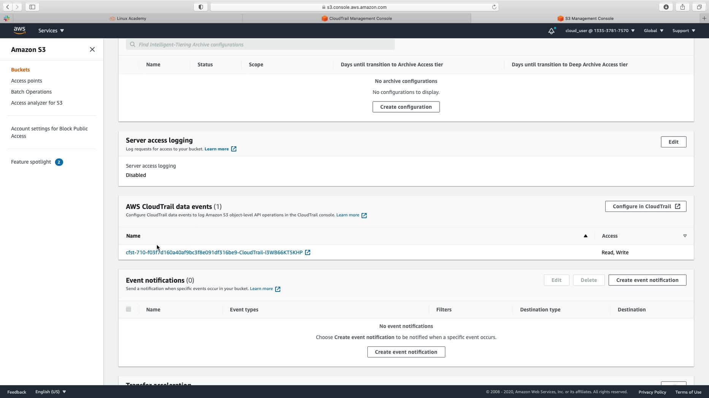Open Learn more link for CloudTrail data events

pyautogui.click(x=348, y=215)
